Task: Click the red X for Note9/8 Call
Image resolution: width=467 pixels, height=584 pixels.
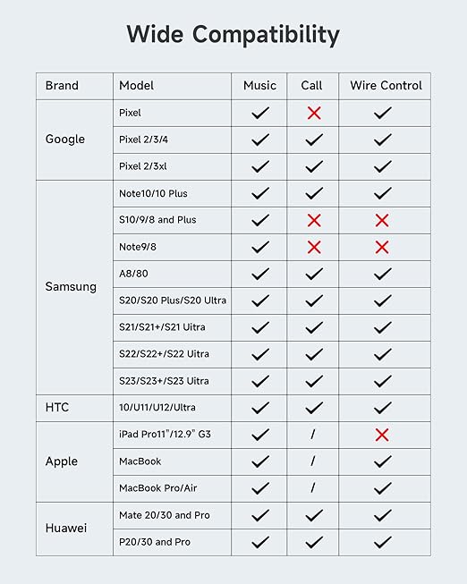Action: [314, 247]
